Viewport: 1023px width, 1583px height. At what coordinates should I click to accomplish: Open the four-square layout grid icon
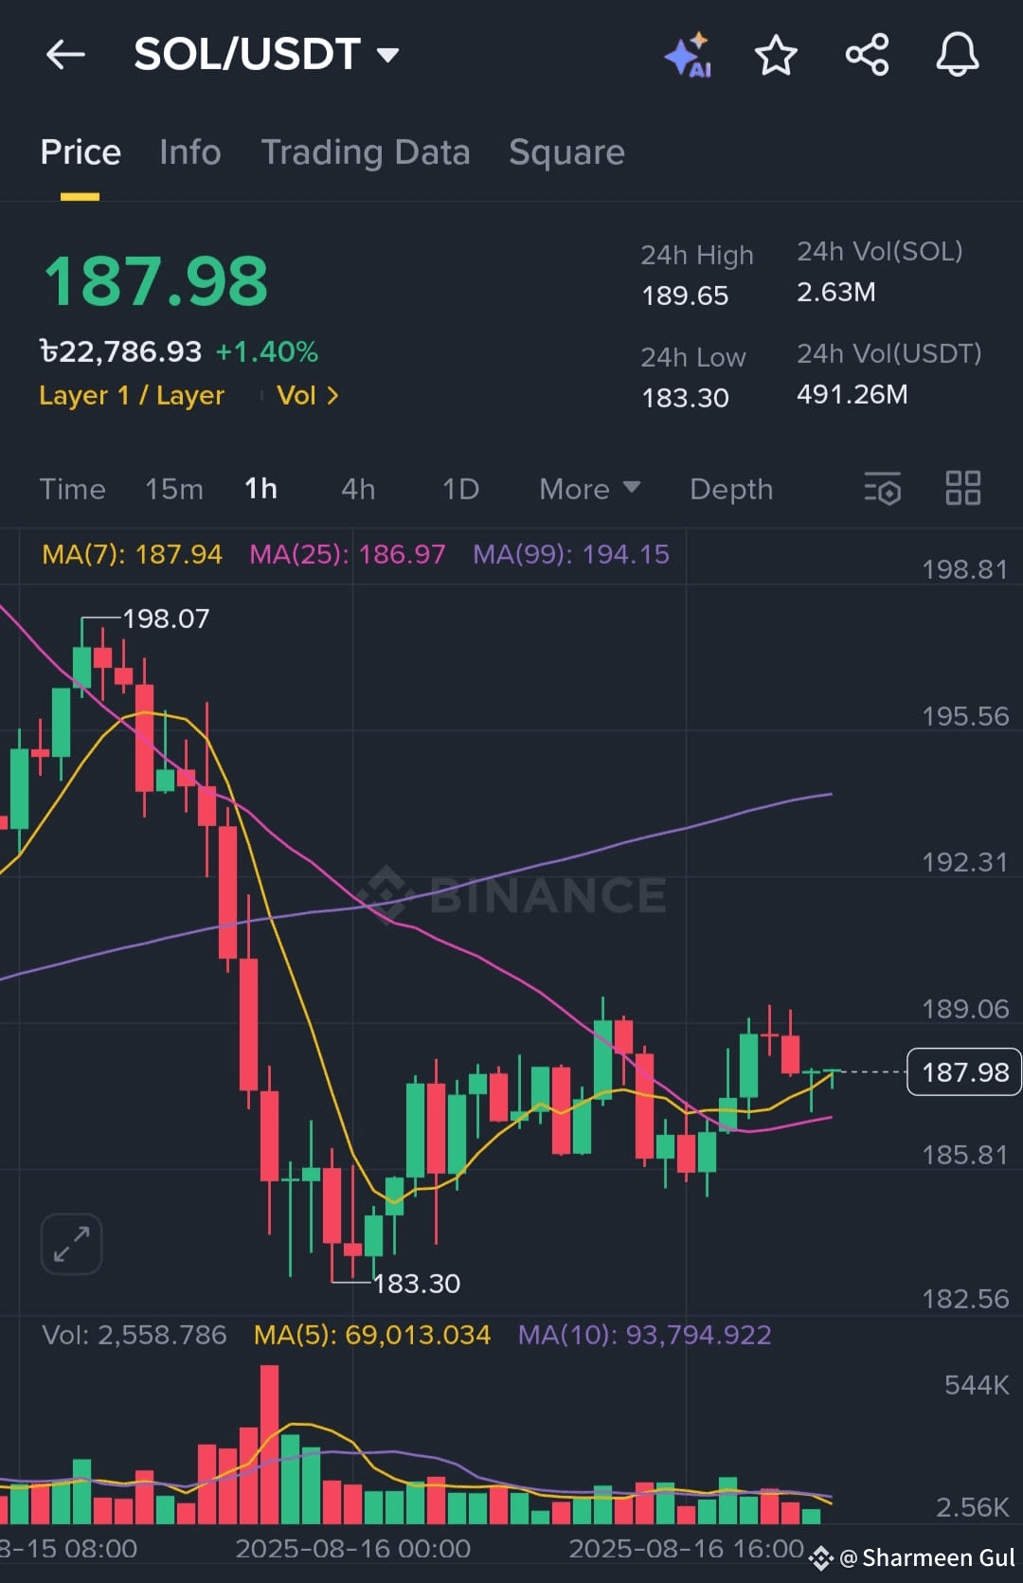(x=963, y=488)
